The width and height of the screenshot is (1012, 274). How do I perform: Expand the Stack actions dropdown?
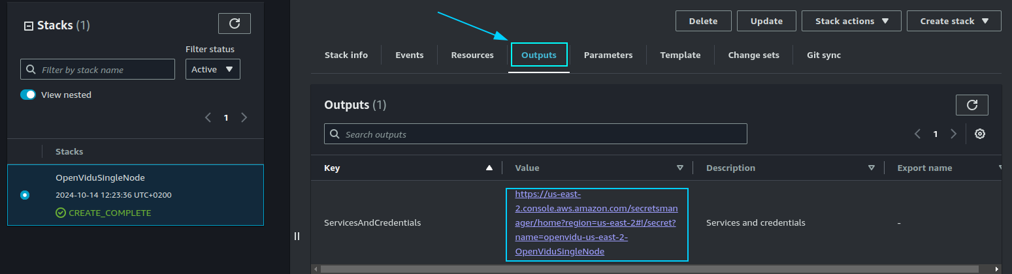coord(851,21)
